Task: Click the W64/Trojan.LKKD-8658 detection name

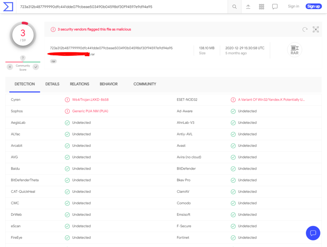Action: click(90, 100)
